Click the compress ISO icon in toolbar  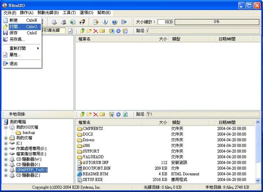pos(64,22)
